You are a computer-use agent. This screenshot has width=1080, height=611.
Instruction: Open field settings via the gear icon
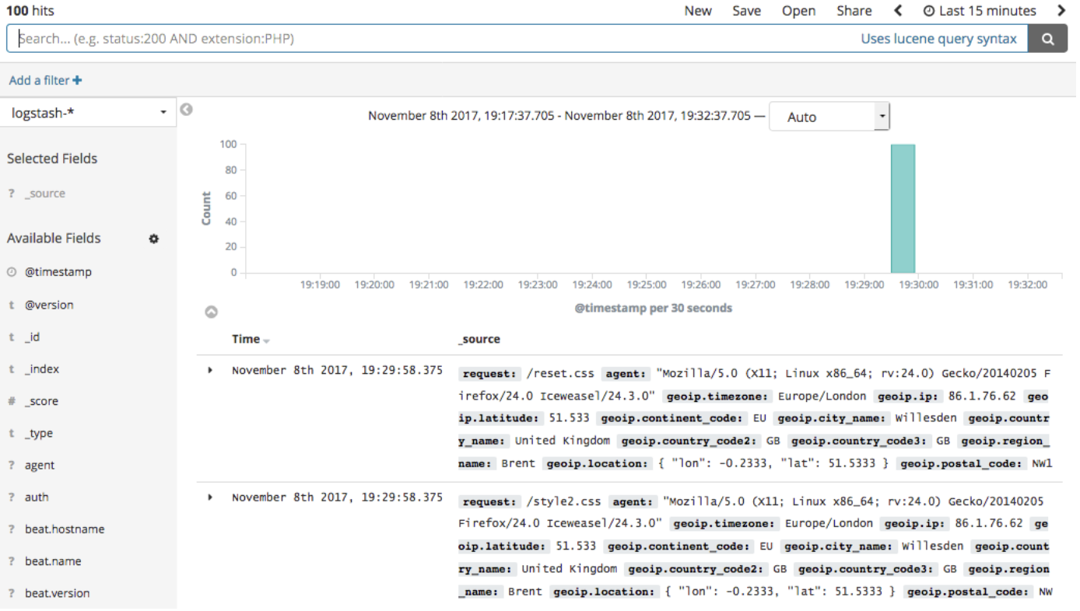pyautogui.click(x=153, y=239)
